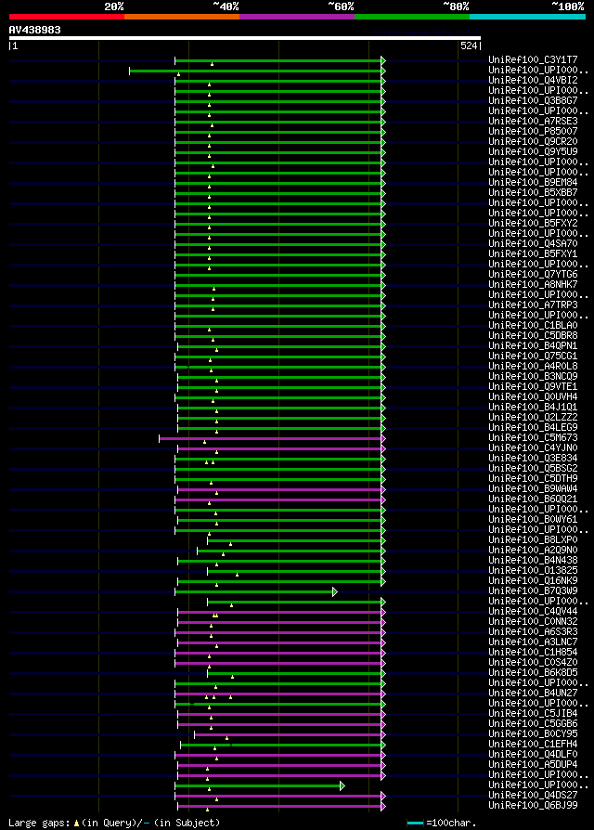This screenshot has height=830, width=594.
Task: Select the UniRef100_Q9Y5U9 label
Action: point(533,152)
